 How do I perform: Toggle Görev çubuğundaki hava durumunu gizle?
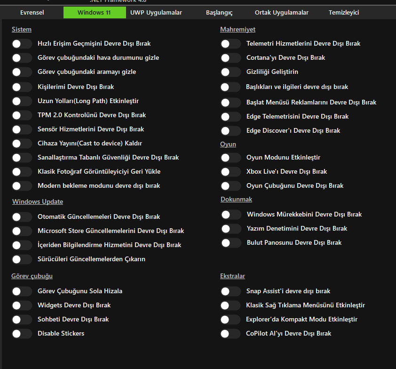tap(22, 58)
